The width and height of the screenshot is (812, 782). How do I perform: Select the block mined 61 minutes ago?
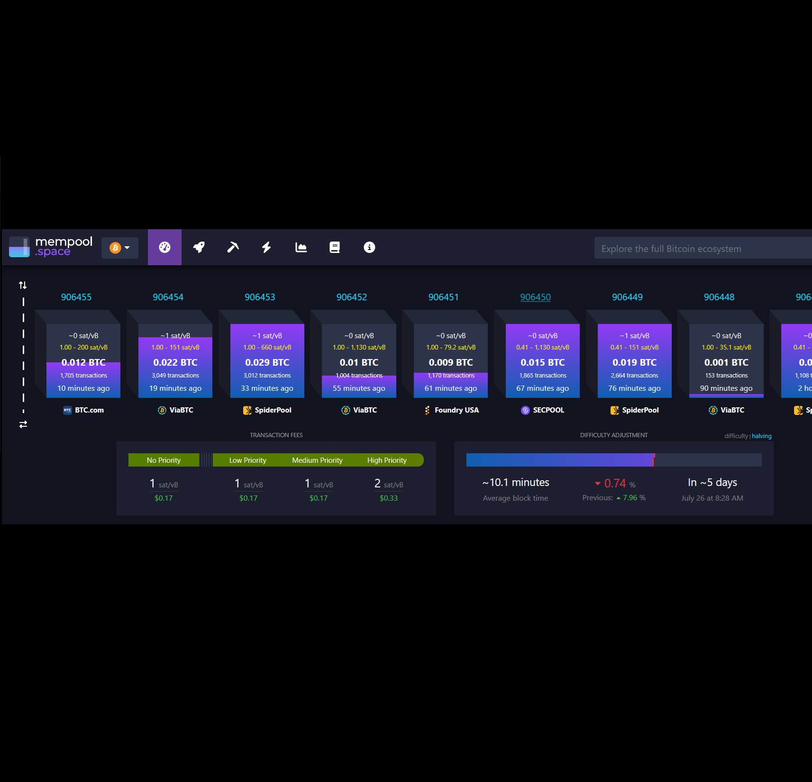451,361
